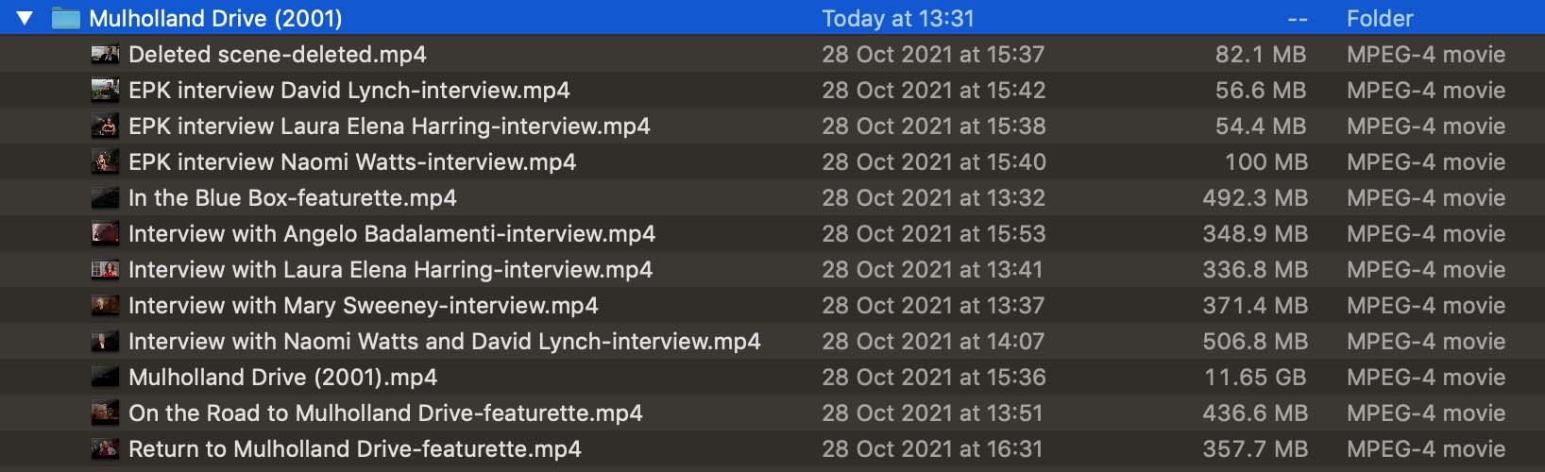1545x472 pixels.
Task: Click the date 28 Oct 2021 at 13:32
Action: 933,197
